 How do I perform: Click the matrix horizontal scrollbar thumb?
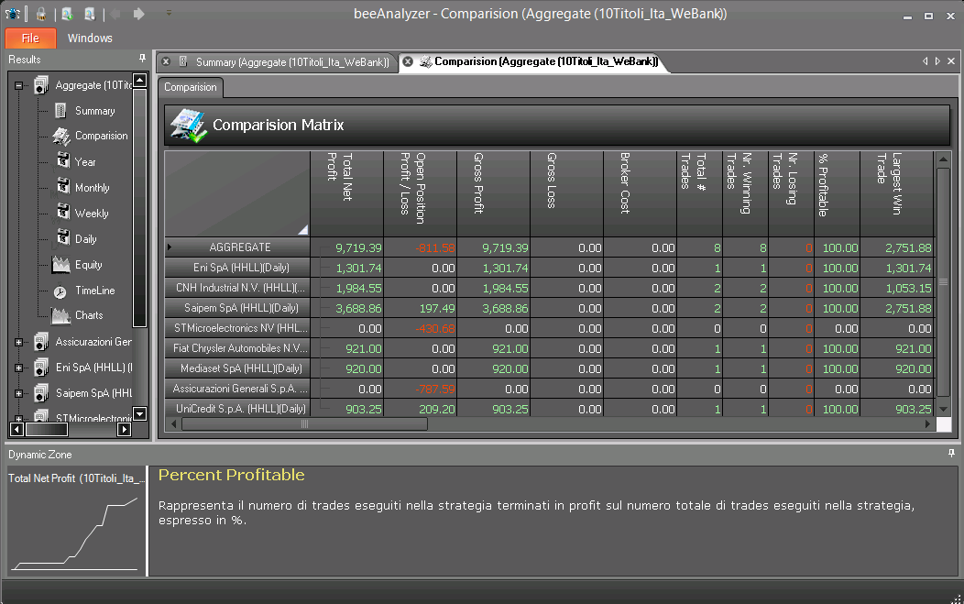pos(303,423)
